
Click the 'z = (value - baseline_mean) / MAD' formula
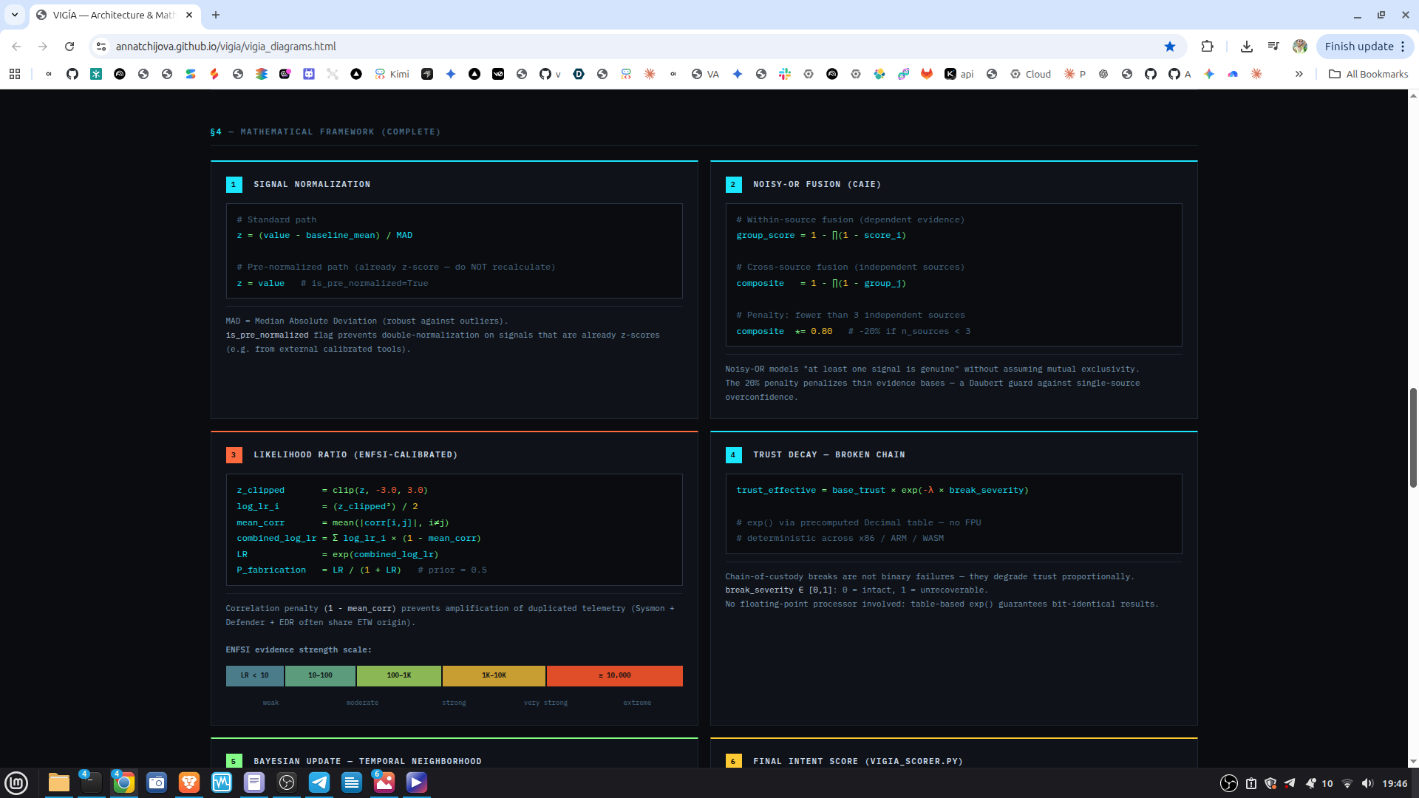click(324, 235)
